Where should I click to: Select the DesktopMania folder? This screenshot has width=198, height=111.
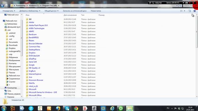(34, 50)
